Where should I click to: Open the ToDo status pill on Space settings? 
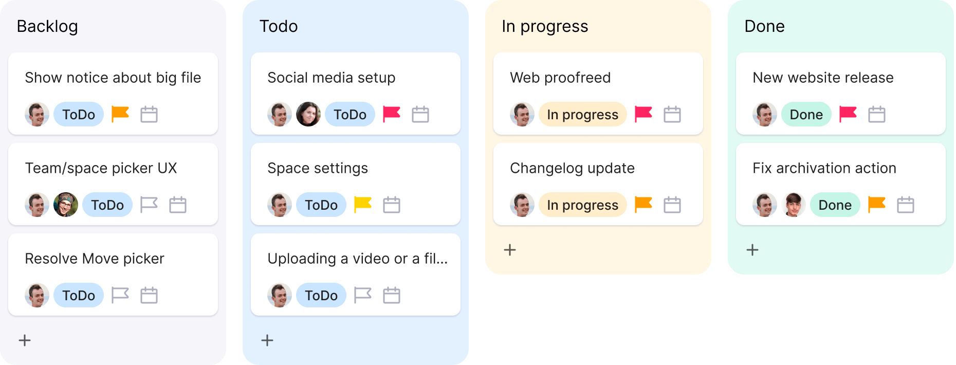(x=321, y=205)
